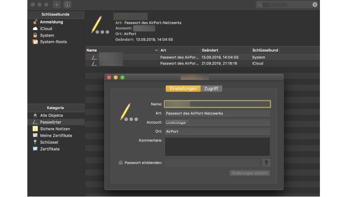The width and height of the screenshot is (350, 197).
Task: Enable the Passwort einblenden checkbox
Action: tap(120, 162)
